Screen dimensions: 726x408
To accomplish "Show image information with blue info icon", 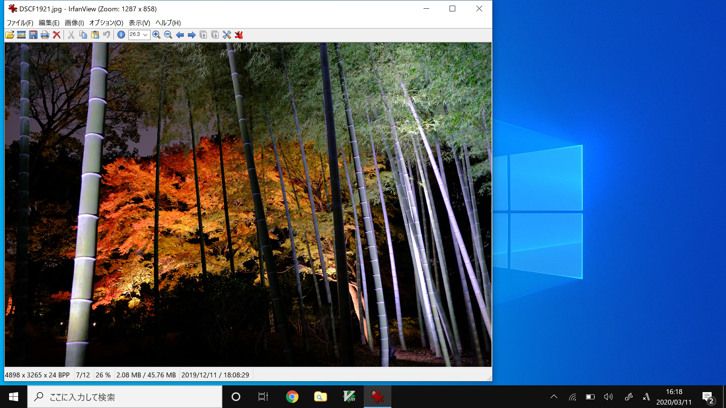I will [121, 35].
